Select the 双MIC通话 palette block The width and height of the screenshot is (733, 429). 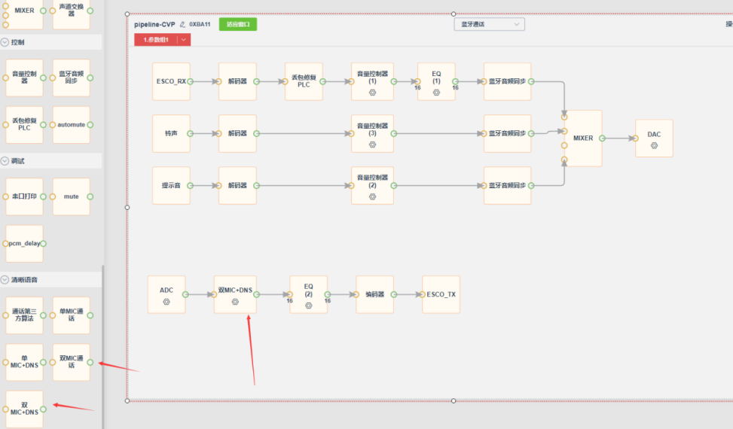[71, 362]
